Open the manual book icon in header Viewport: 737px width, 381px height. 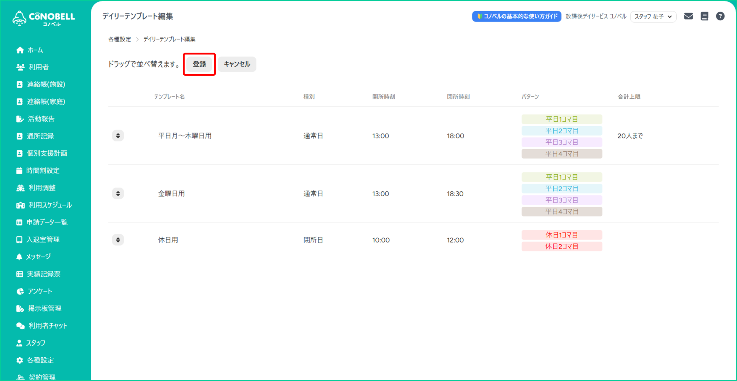point(704,16)
